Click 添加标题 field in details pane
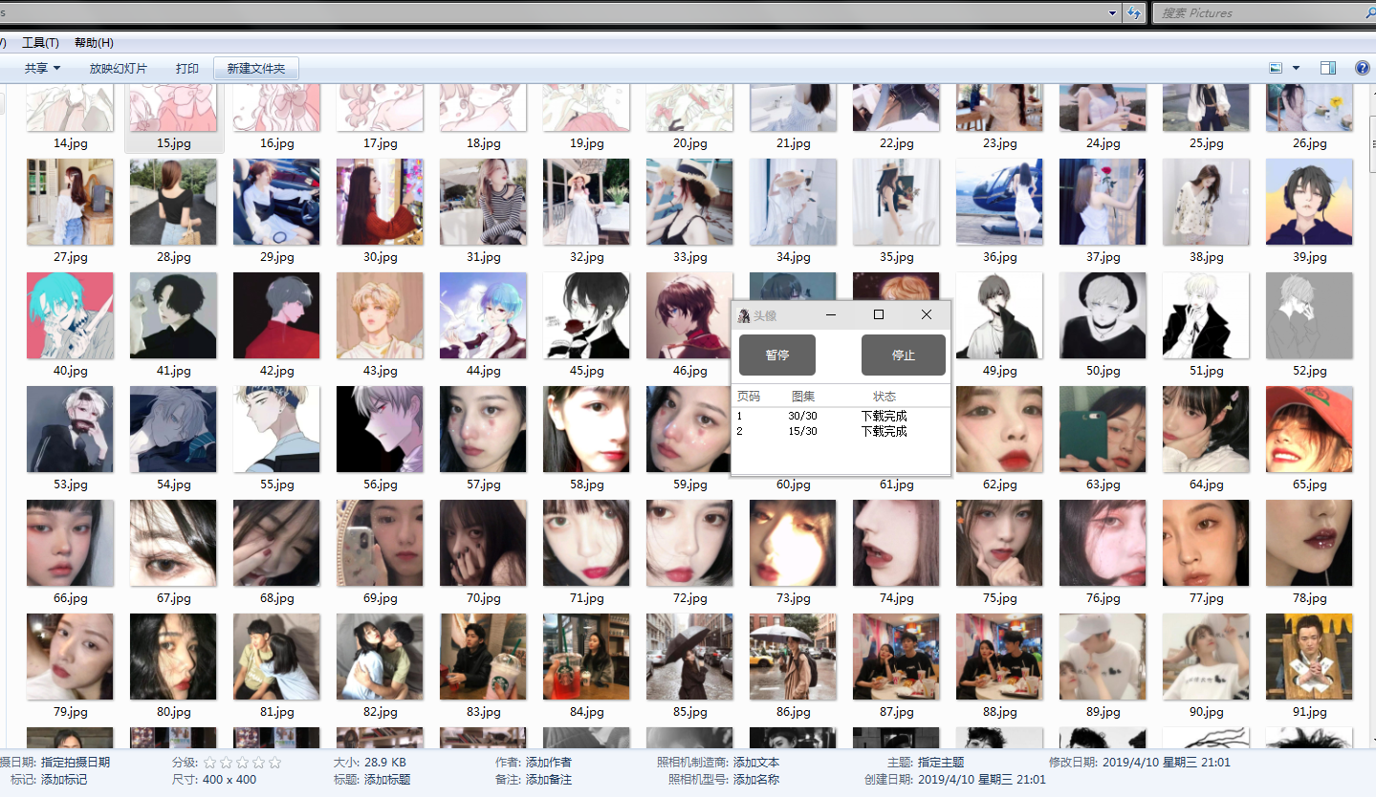 pos(387,780)
